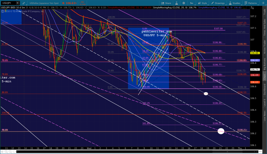Click the $107.08 Fibonacci level label
Viewport: 267px width, 154px height.
click(218, 29)
